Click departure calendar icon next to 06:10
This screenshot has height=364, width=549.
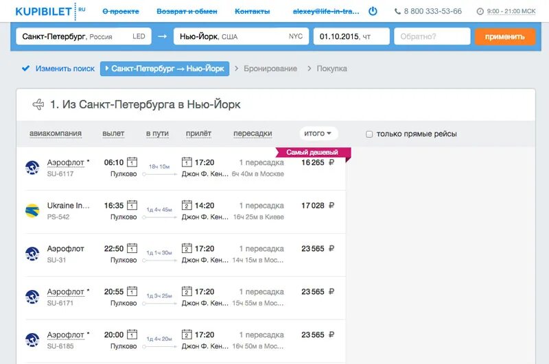tap(132, 162)
